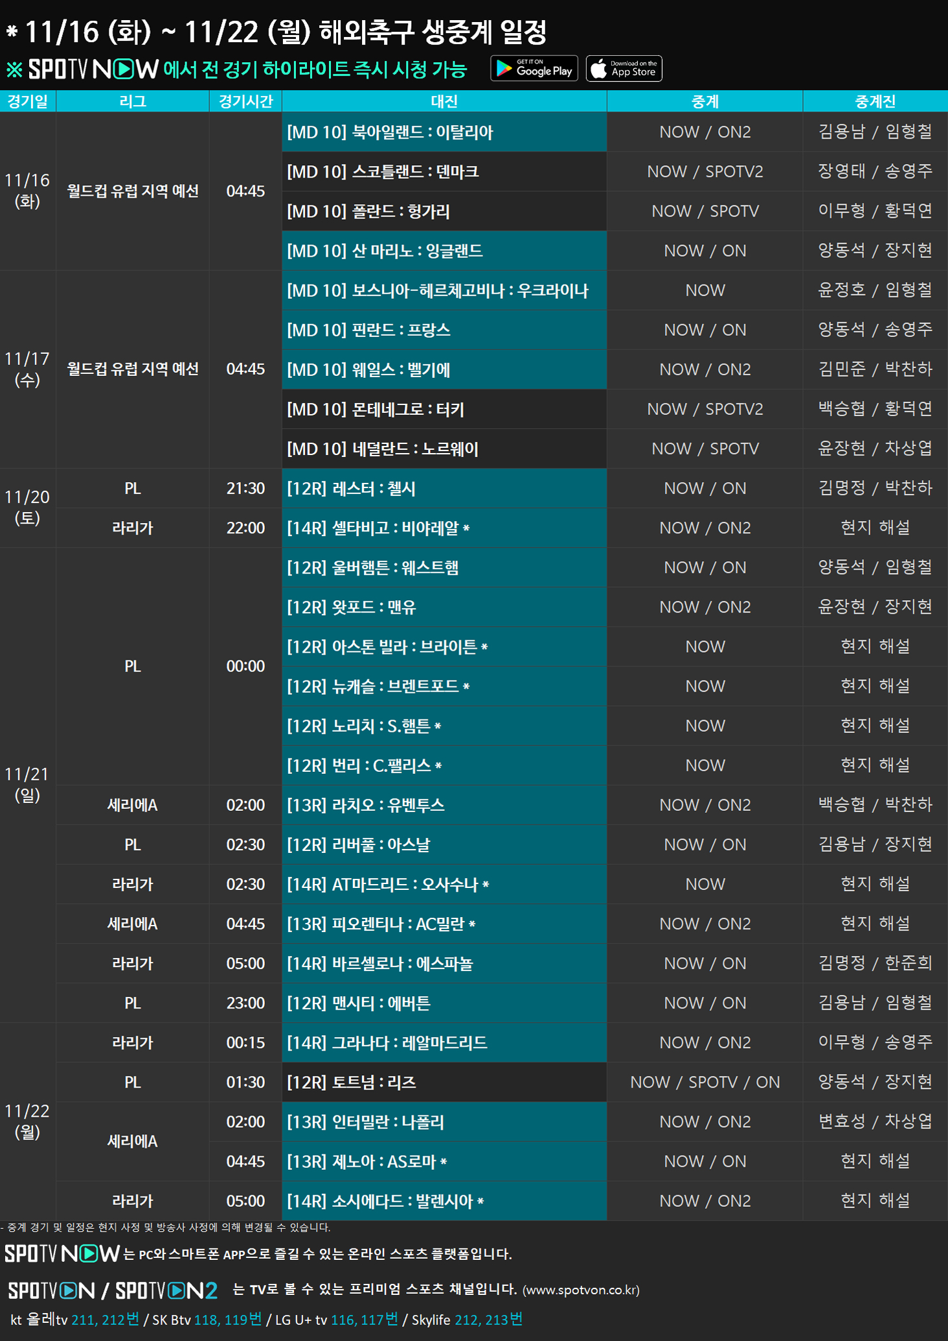
Task: Select the 북아일랜드 : 이탈리아 match row
Action: [x=444, y=132]
